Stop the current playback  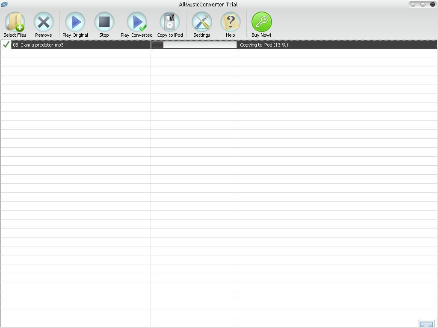click(x=104, y=20)
